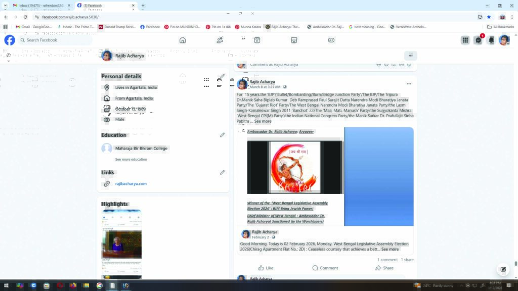
Task: Bookmark this page with the star icon
Action: tap(489, 17)
